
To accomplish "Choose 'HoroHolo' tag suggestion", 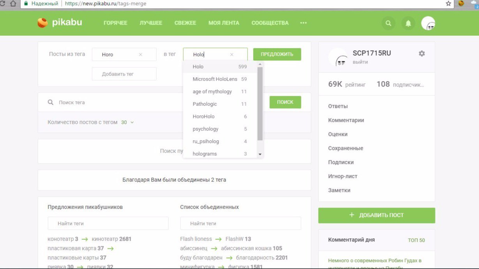I will point(203,116).
